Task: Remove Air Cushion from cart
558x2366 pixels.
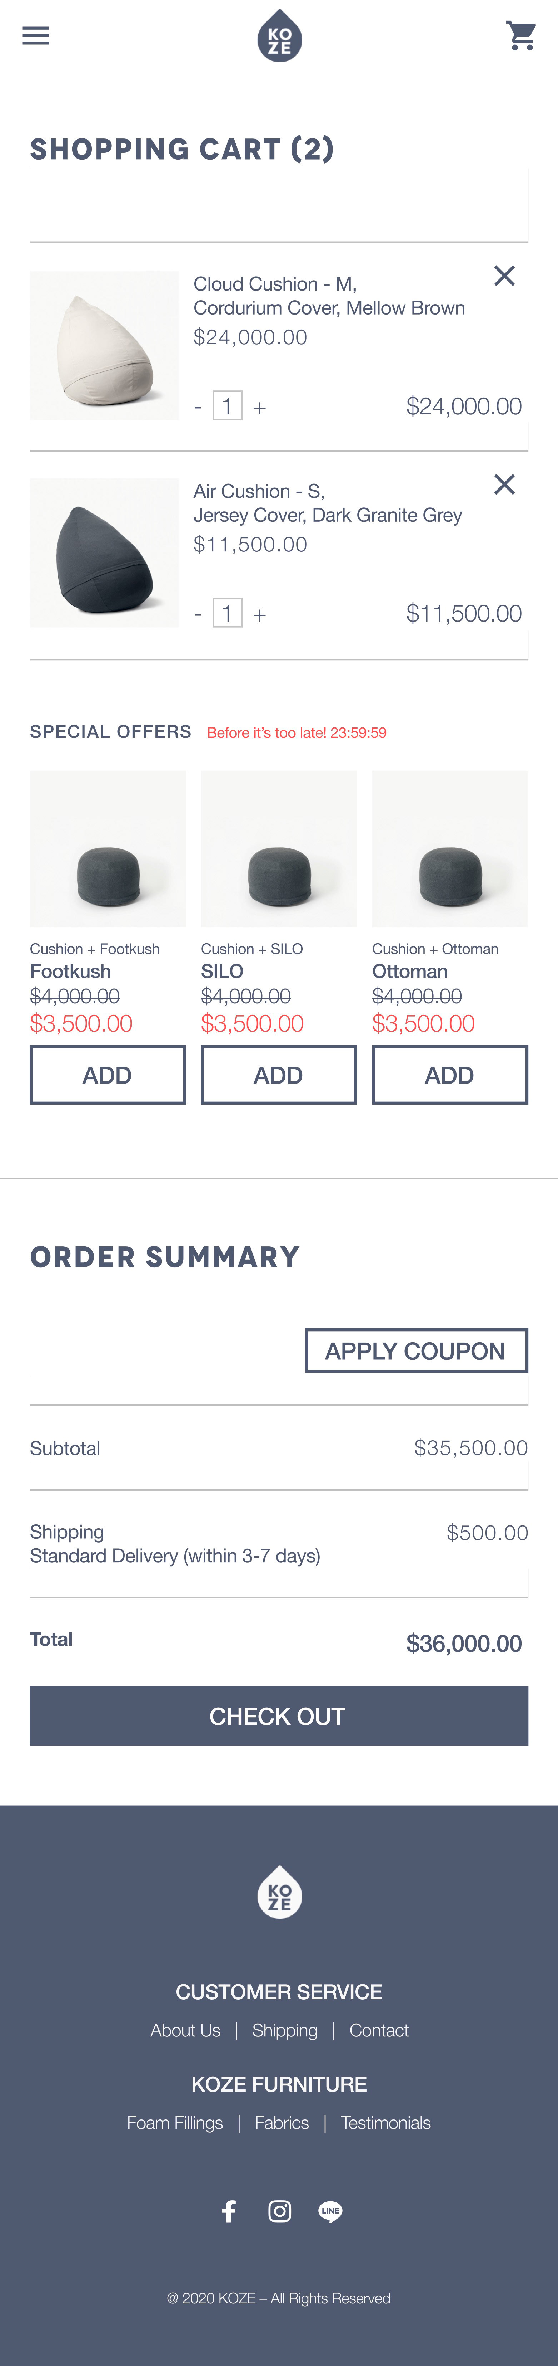Action: tap(504, 484)
